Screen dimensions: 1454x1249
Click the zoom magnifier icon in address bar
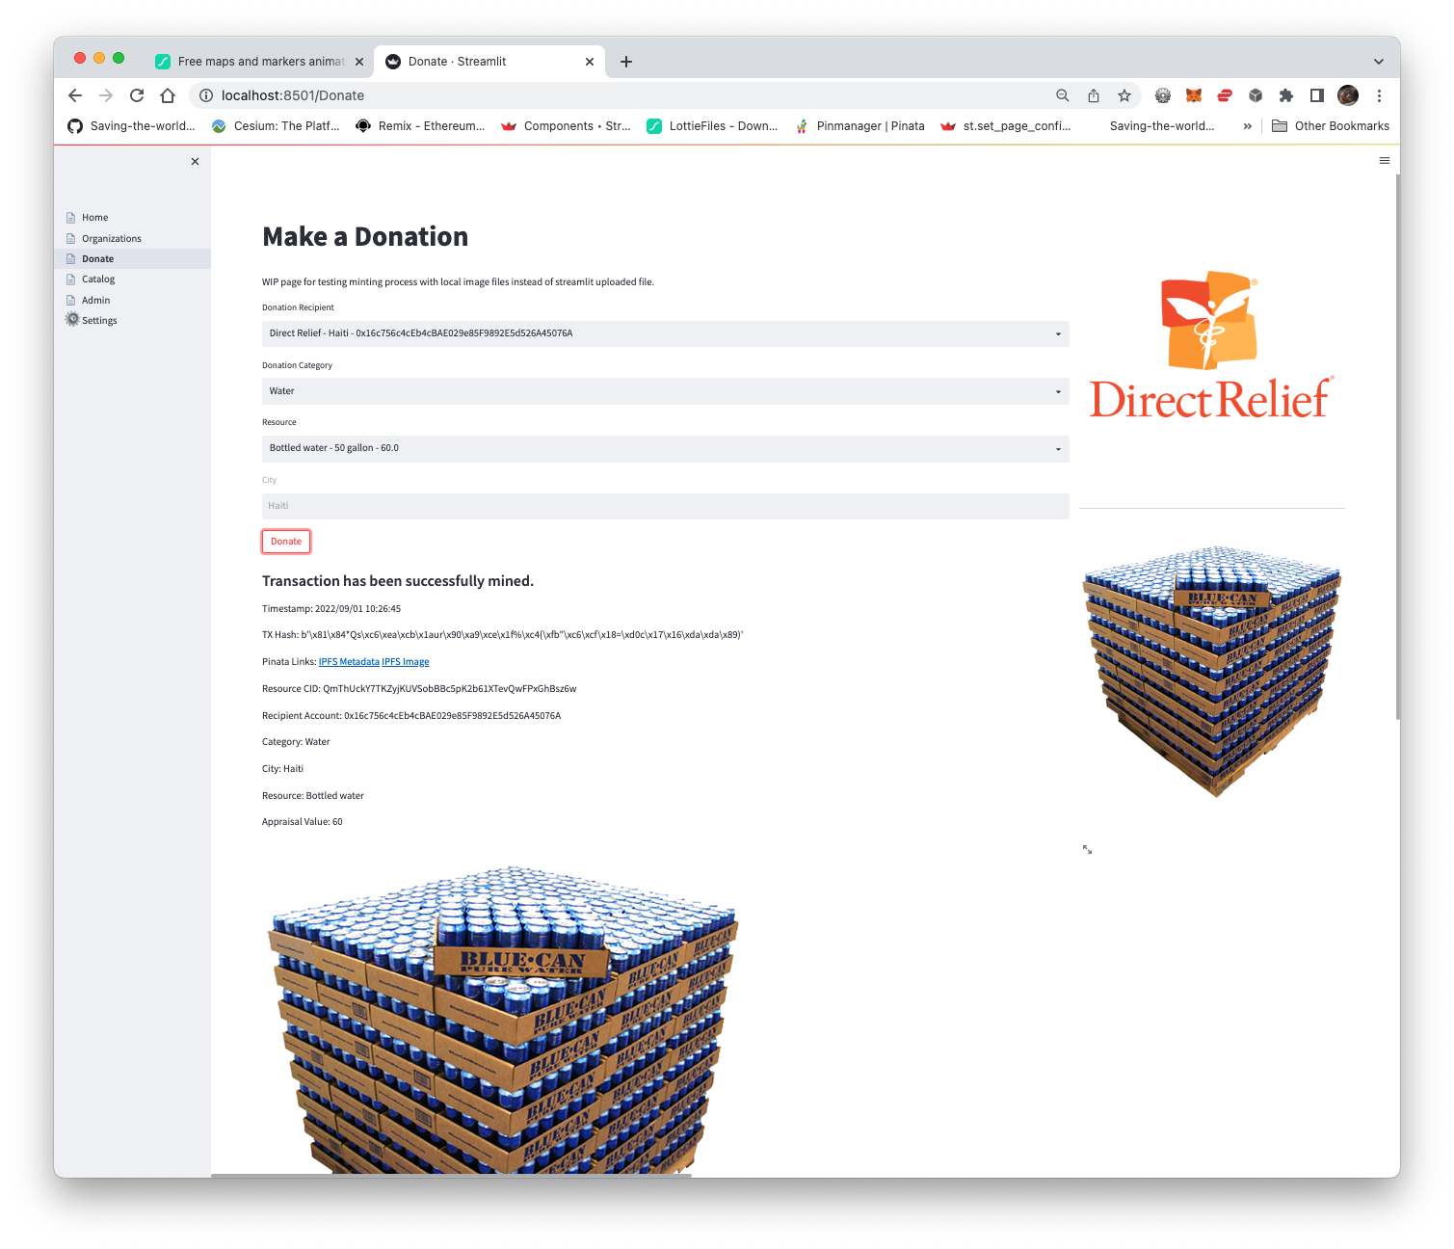pos(1063,95)
